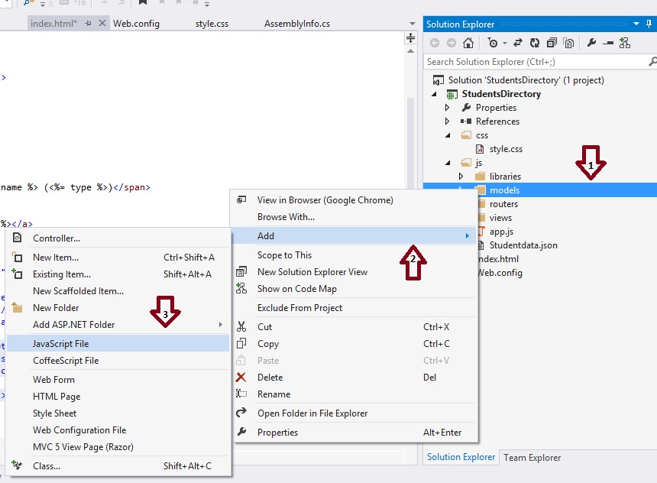Select Solution 'StudentsDirectory' root item
The width and height of the screenshot is (657, 483).
519,80
